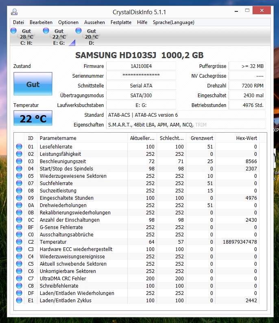Click status orb of Anzahl der Einschaltungen row
The width and height of the screenshot is (279, 323).
coord(19,220)
